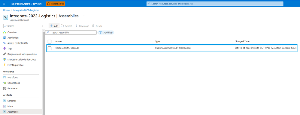
Task: Open Microsoft Defender for Cloud icon
Action: click(5, 60)
